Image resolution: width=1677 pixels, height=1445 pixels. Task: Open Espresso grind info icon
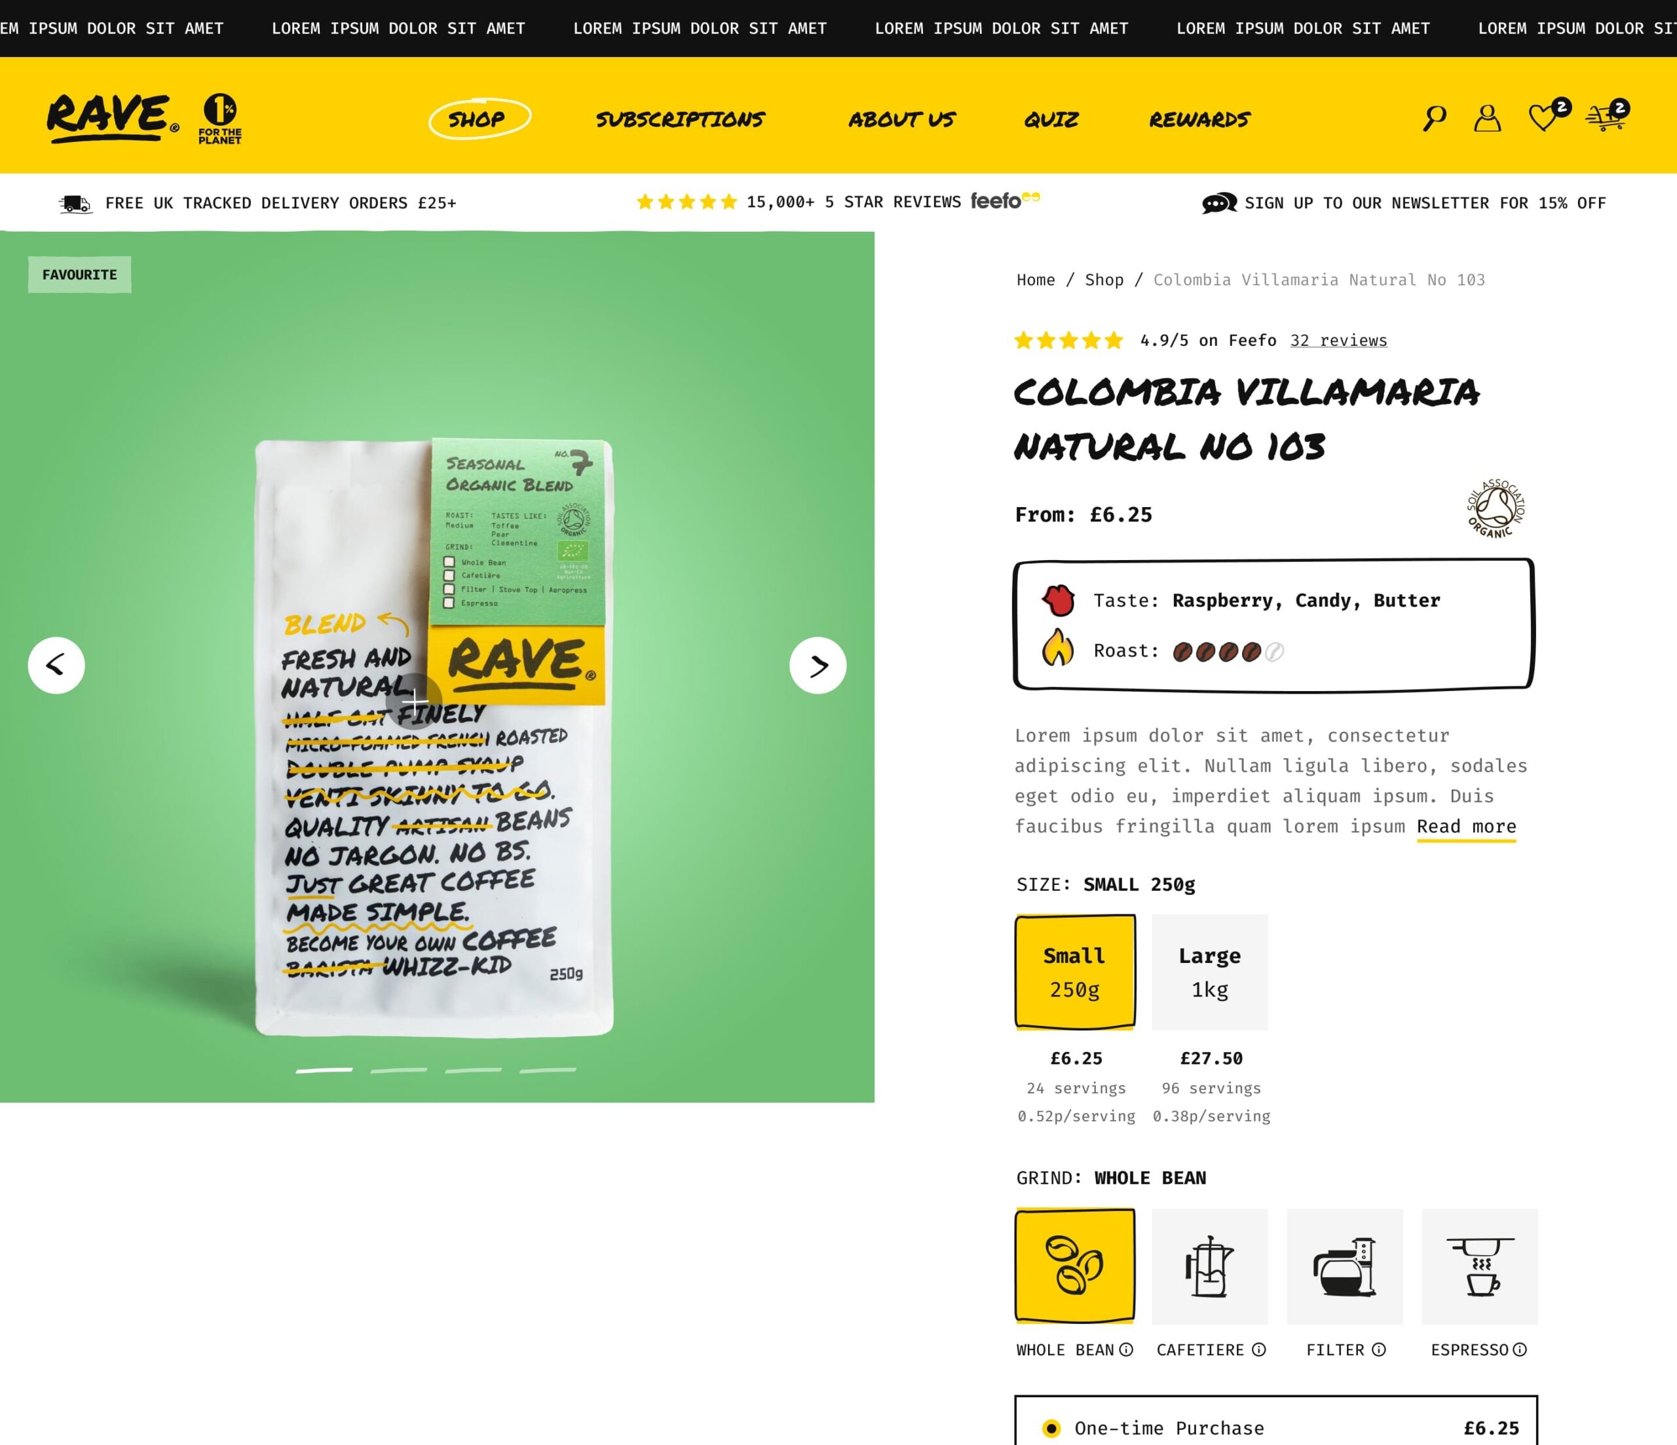pyautogui.click(x=1520, y=1349)
